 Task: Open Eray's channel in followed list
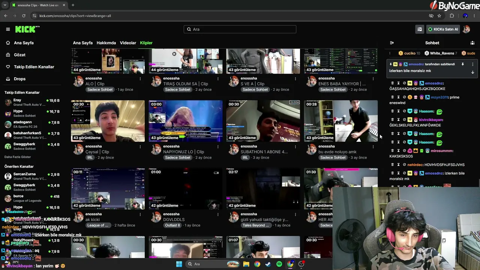coord(32,102)
